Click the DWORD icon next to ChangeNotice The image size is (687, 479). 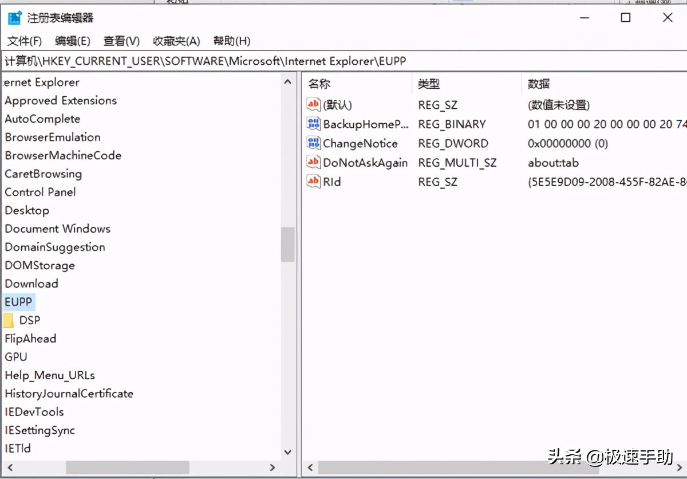(313, 143)
